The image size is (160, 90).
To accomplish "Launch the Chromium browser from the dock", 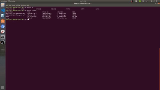I will click(x=3, y=26).
